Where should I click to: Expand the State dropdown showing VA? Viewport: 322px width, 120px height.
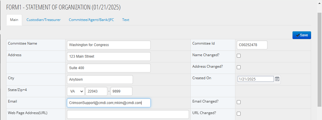76,91
